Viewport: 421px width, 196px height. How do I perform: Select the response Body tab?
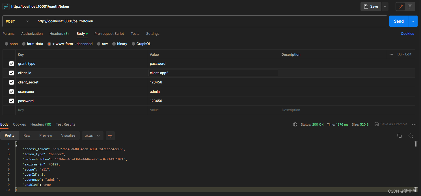point(5,124)
